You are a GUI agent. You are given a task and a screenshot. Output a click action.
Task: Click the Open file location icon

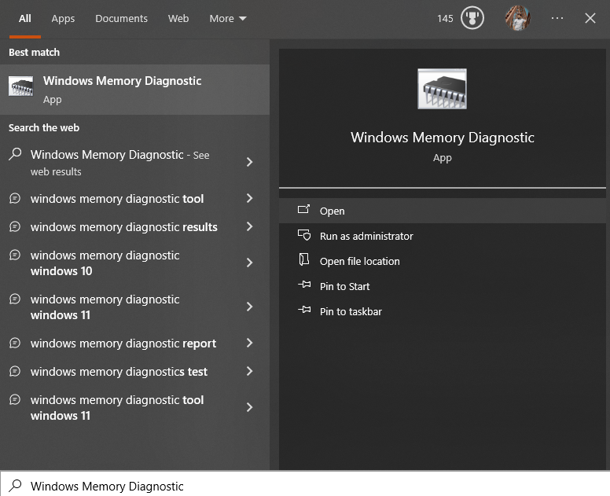(304, 259)
